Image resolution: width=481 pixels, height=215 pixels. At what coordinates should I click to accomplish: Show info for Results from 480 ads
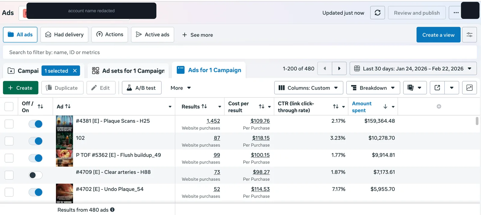tap(112, 210)
